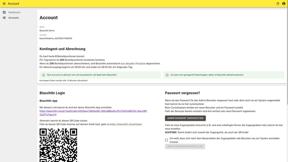
Task: Click 'Kontingent Daten werden alle 10 Minuten aktualisiert'
Action: click(x=64, y=80)
